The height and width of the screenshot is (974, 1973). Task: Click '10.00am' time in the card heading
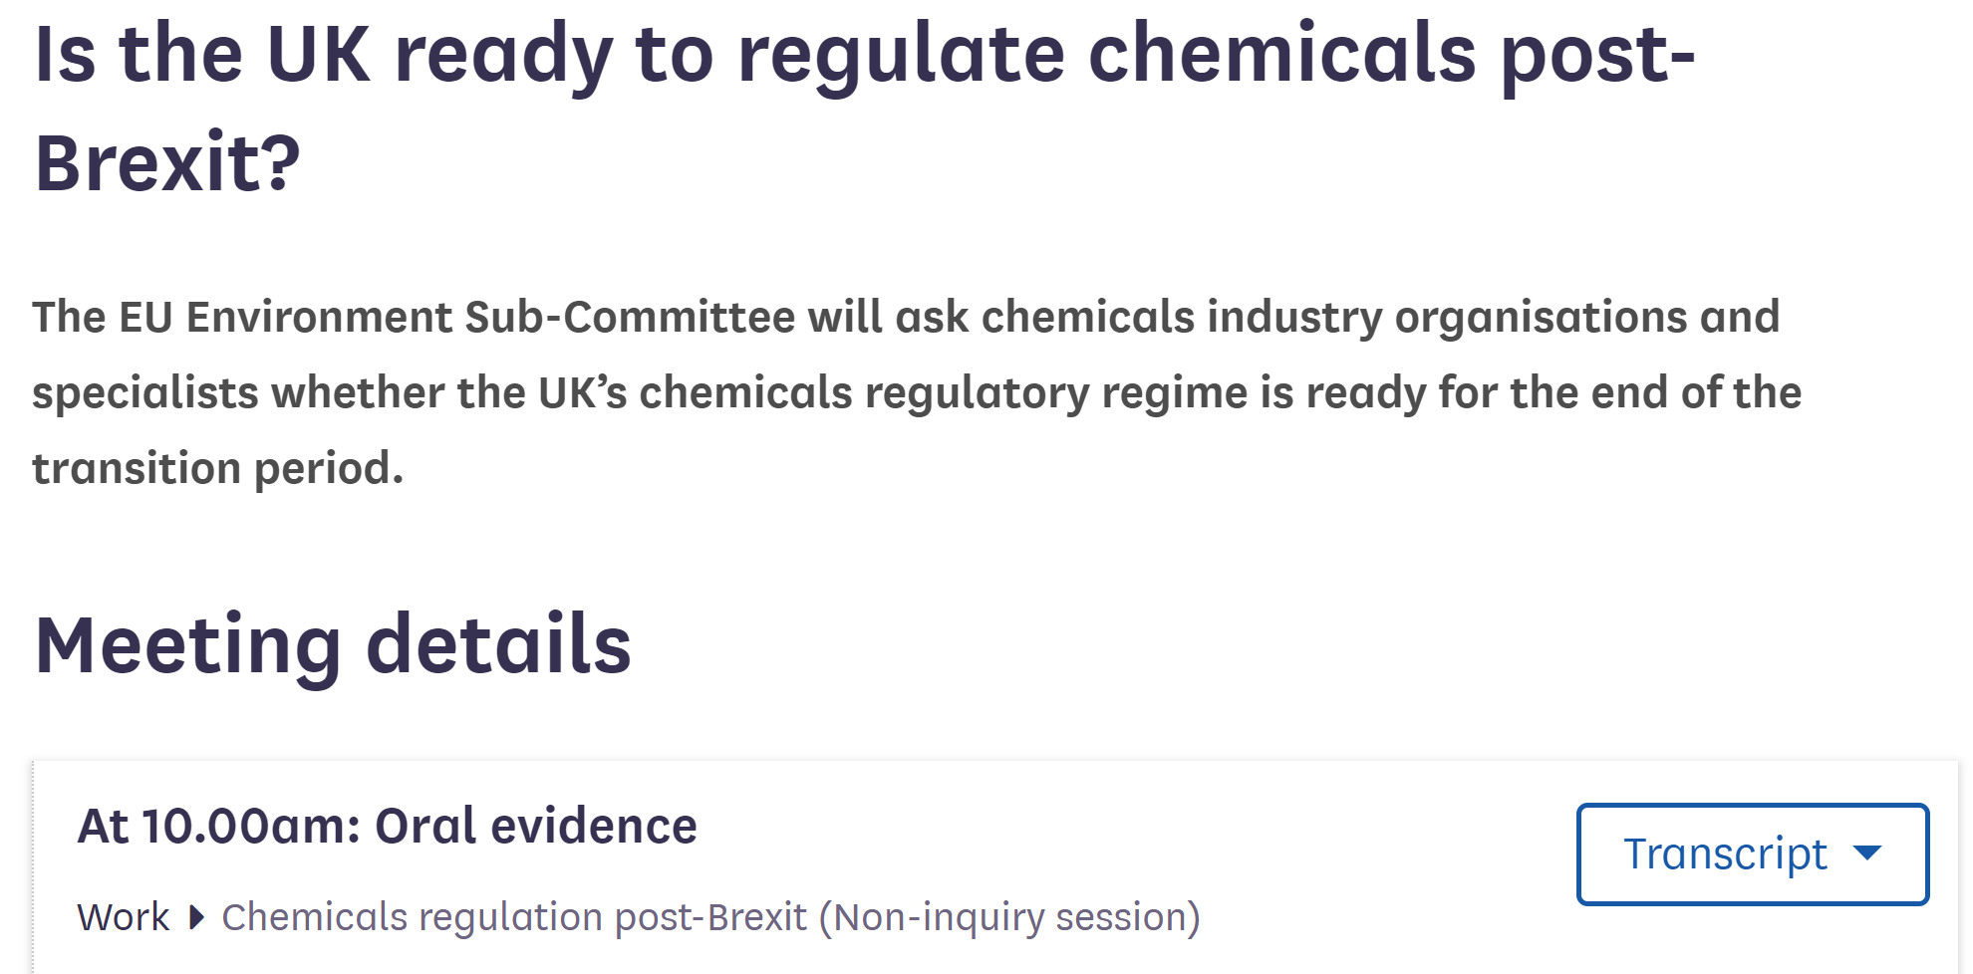coord(251,826)
